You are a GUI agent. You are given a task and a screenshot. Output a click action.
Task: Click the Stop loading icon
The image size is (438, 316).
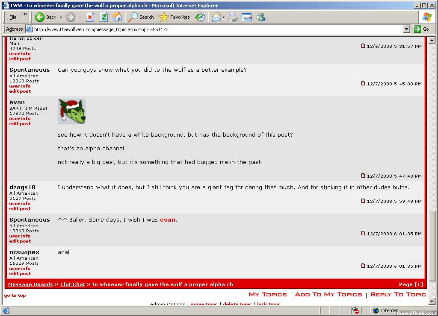coord(90,17)
